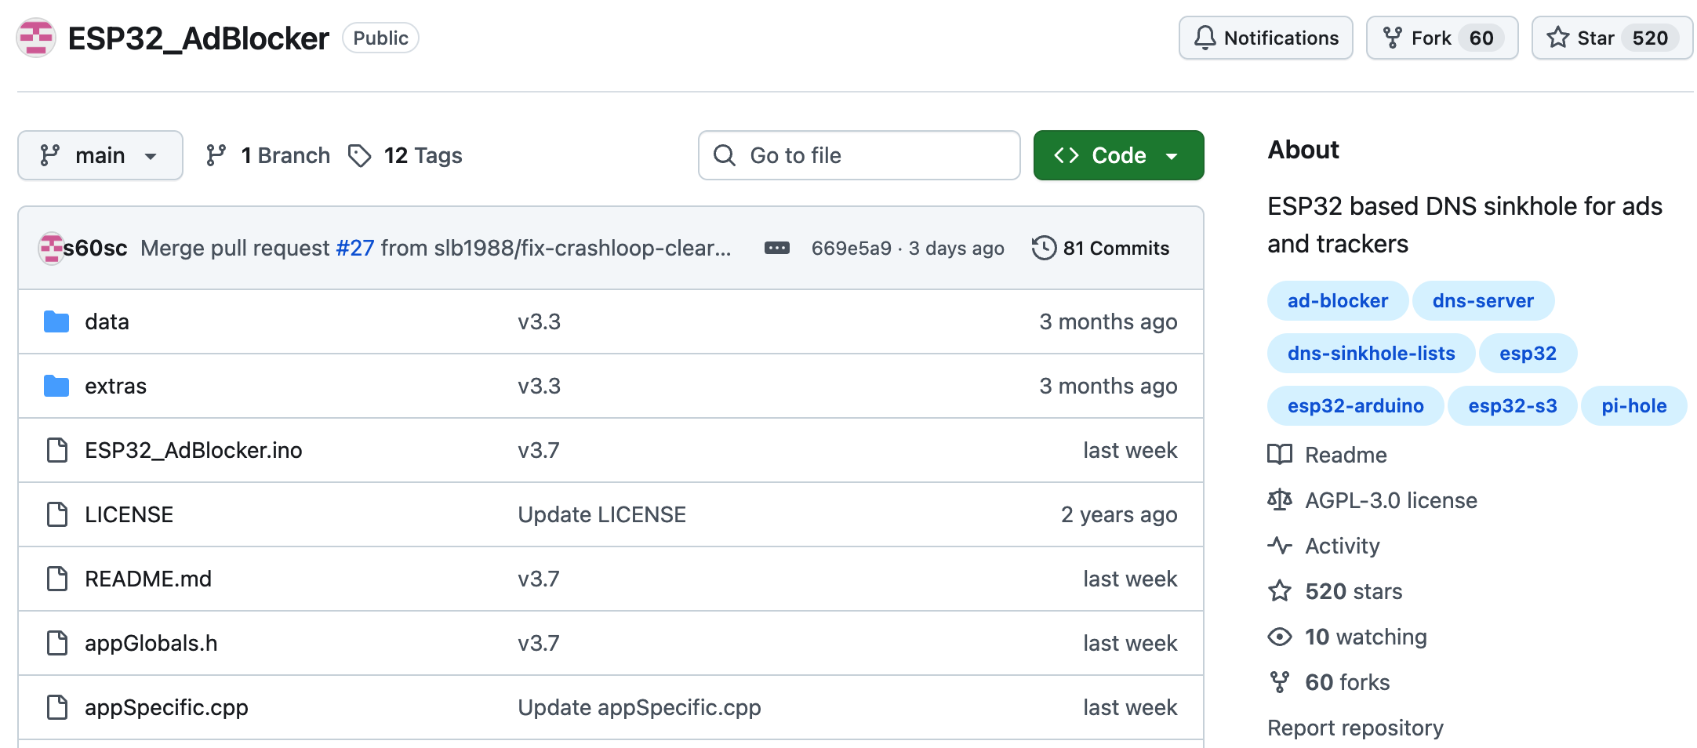Click the file icon next to LICENSE

[57, 514]
